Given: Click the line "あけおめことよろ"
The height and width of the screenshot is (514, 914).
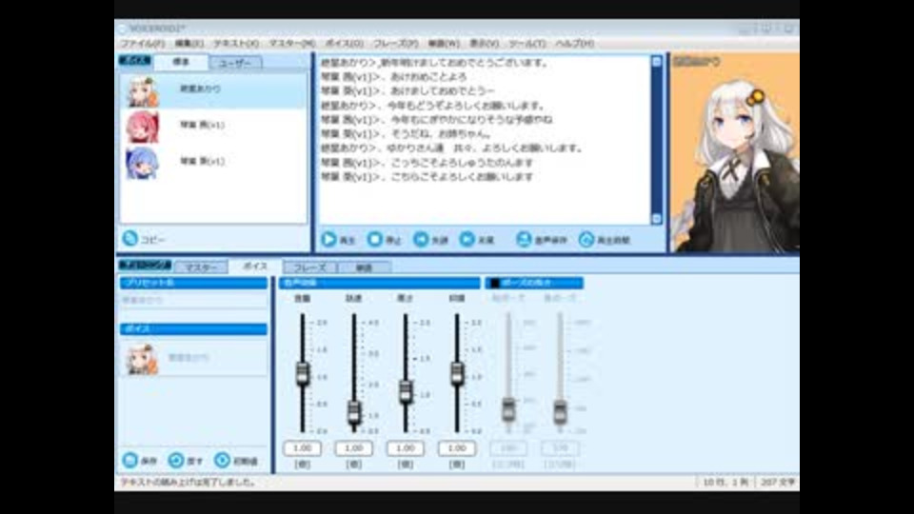Looking at the screenshot, I should (428, 76).
